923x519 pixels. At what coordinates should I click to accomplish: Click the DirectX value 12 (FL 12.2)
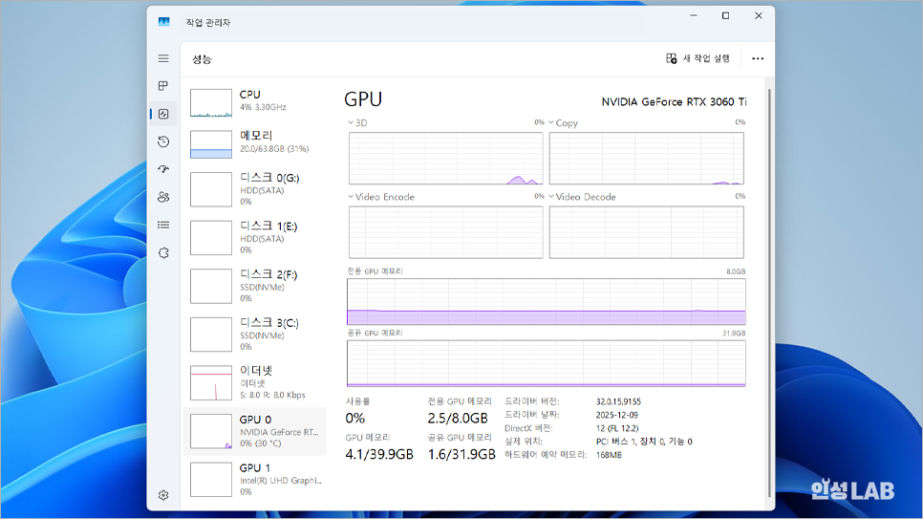click(x=617, y=428)
